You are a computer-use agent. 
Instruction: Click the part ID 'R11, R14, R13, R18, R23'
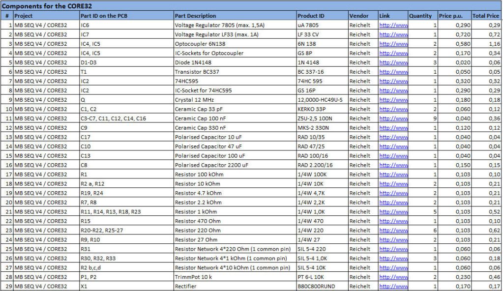click(x=126, y=211)
